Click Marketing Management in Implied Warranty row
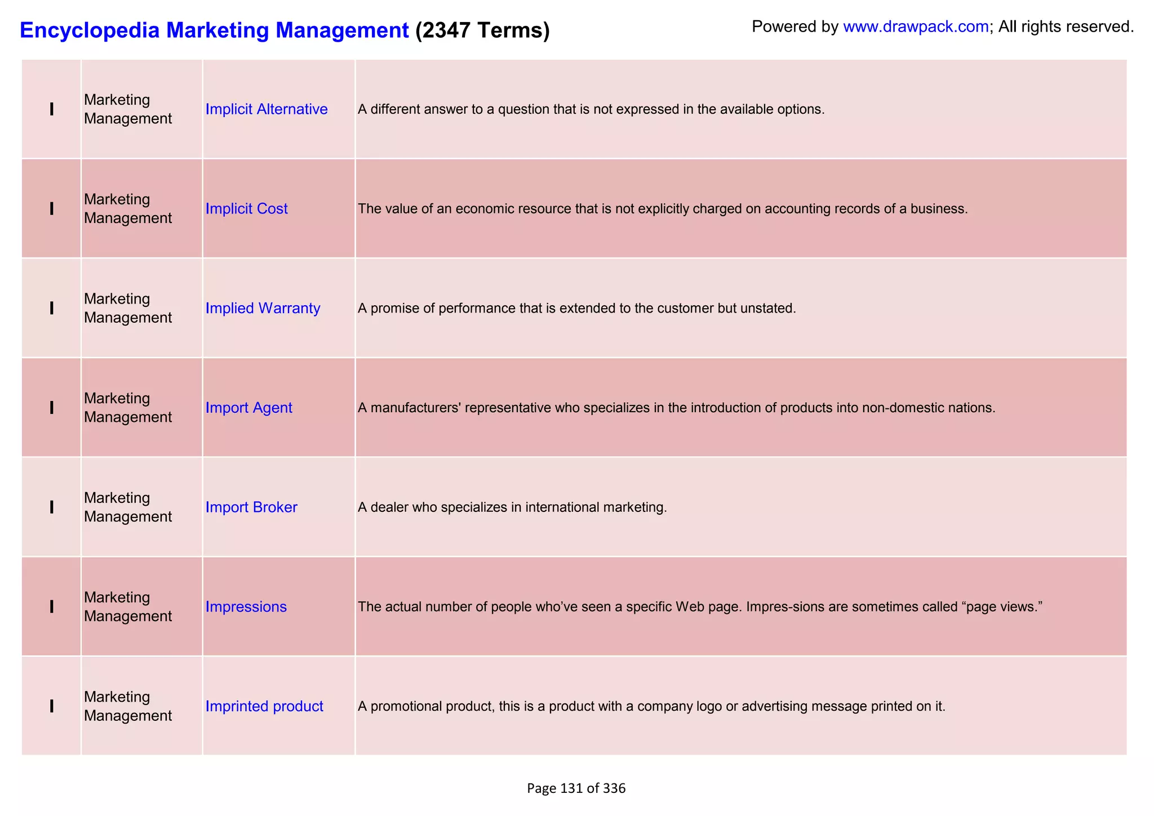 tap(128, 309)
